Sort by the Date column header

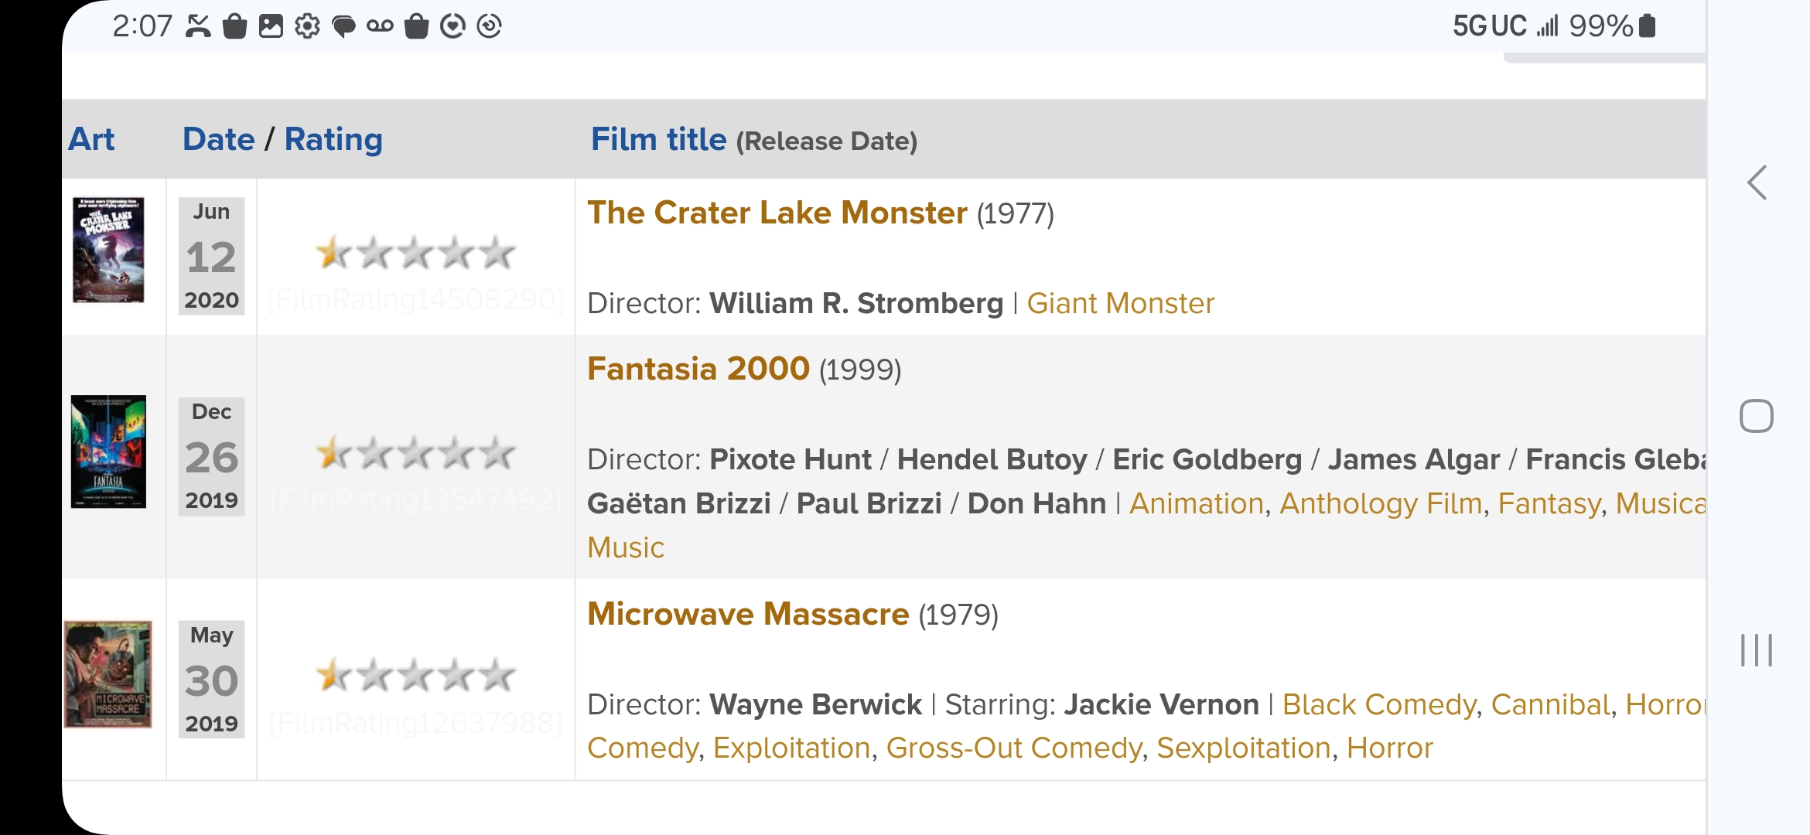coord(218,139)
